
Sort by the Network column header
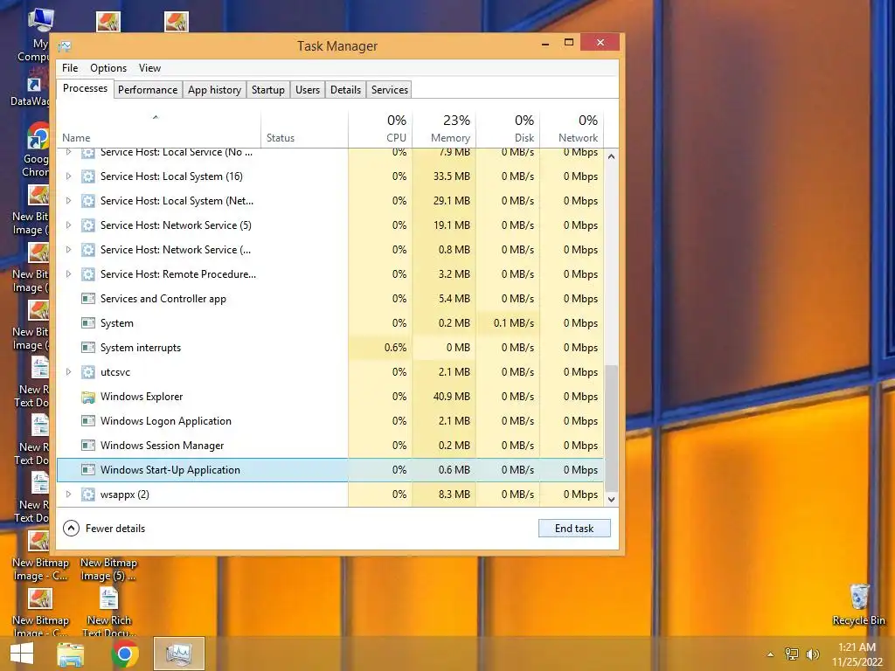[x=572, y=129]
